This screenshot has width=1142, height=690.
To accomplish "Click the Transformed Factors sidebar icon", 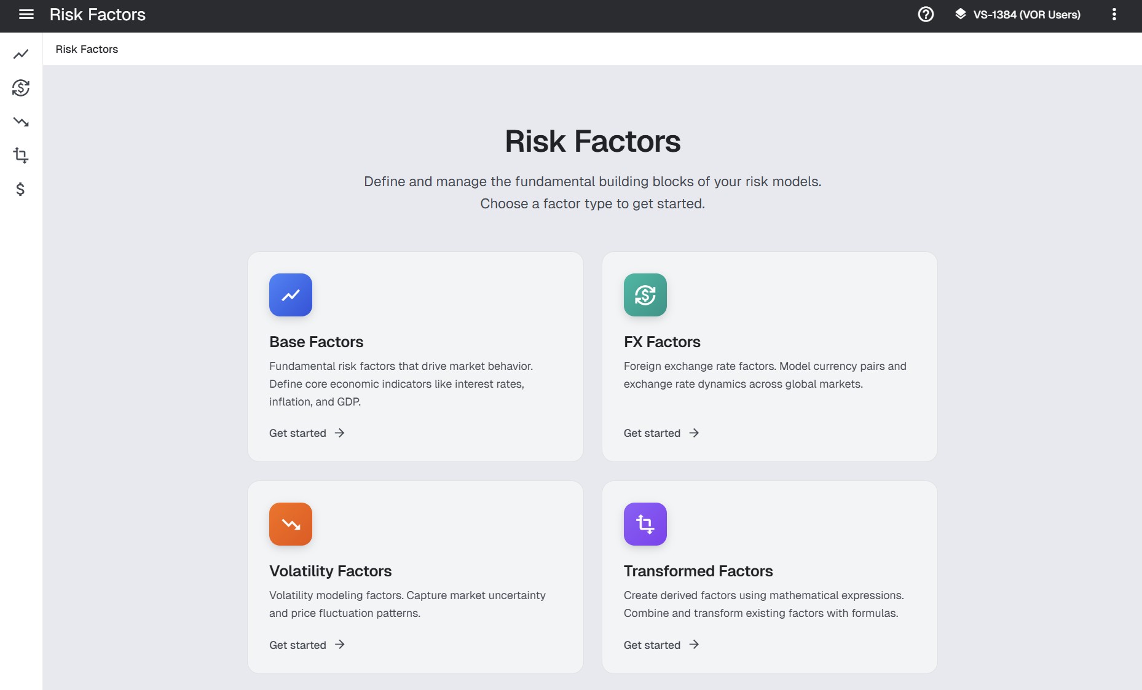I will pyautogui.click(x=21, y=155).
